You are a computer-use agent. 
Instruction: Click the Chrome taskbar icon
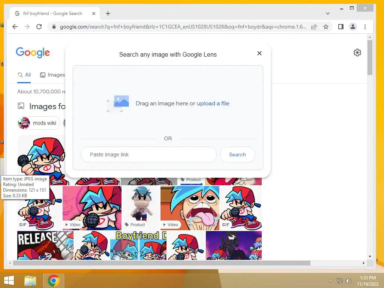pyautogui.click(x=54, y=280)
